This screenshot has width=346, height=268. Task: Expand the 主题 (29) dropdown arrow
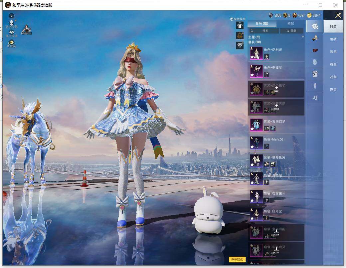[x=303, y=37]
